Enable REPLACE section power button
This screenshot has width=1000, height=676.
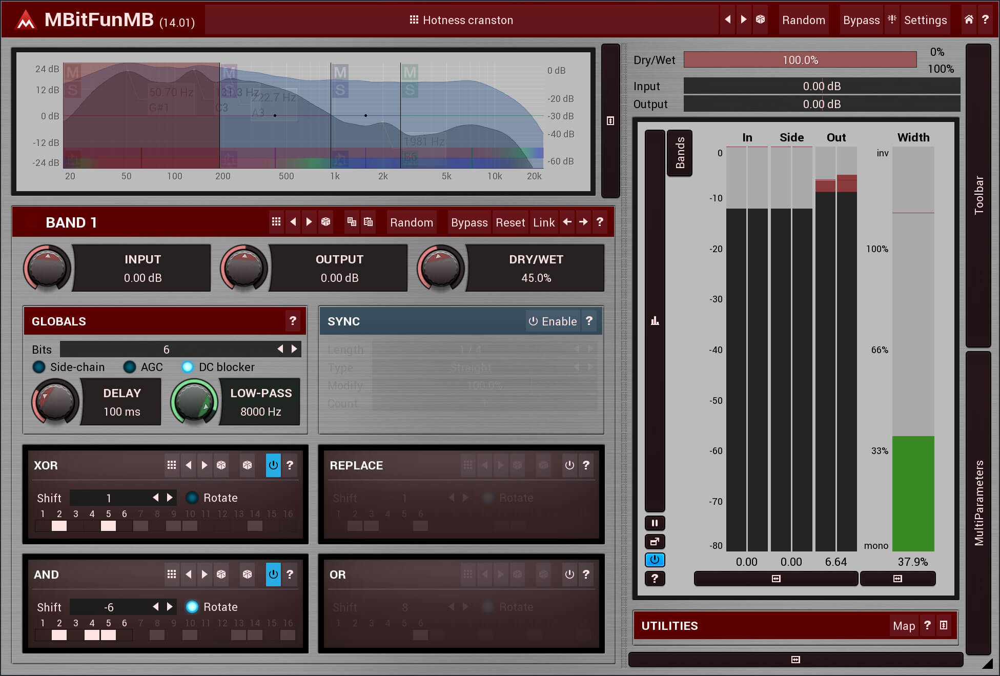pos(569,465)
